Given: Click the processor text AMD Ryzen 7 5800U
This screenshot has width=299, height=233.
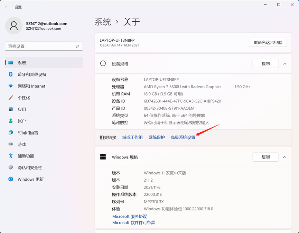Looking at the screenshot, I should coord(183,87).
